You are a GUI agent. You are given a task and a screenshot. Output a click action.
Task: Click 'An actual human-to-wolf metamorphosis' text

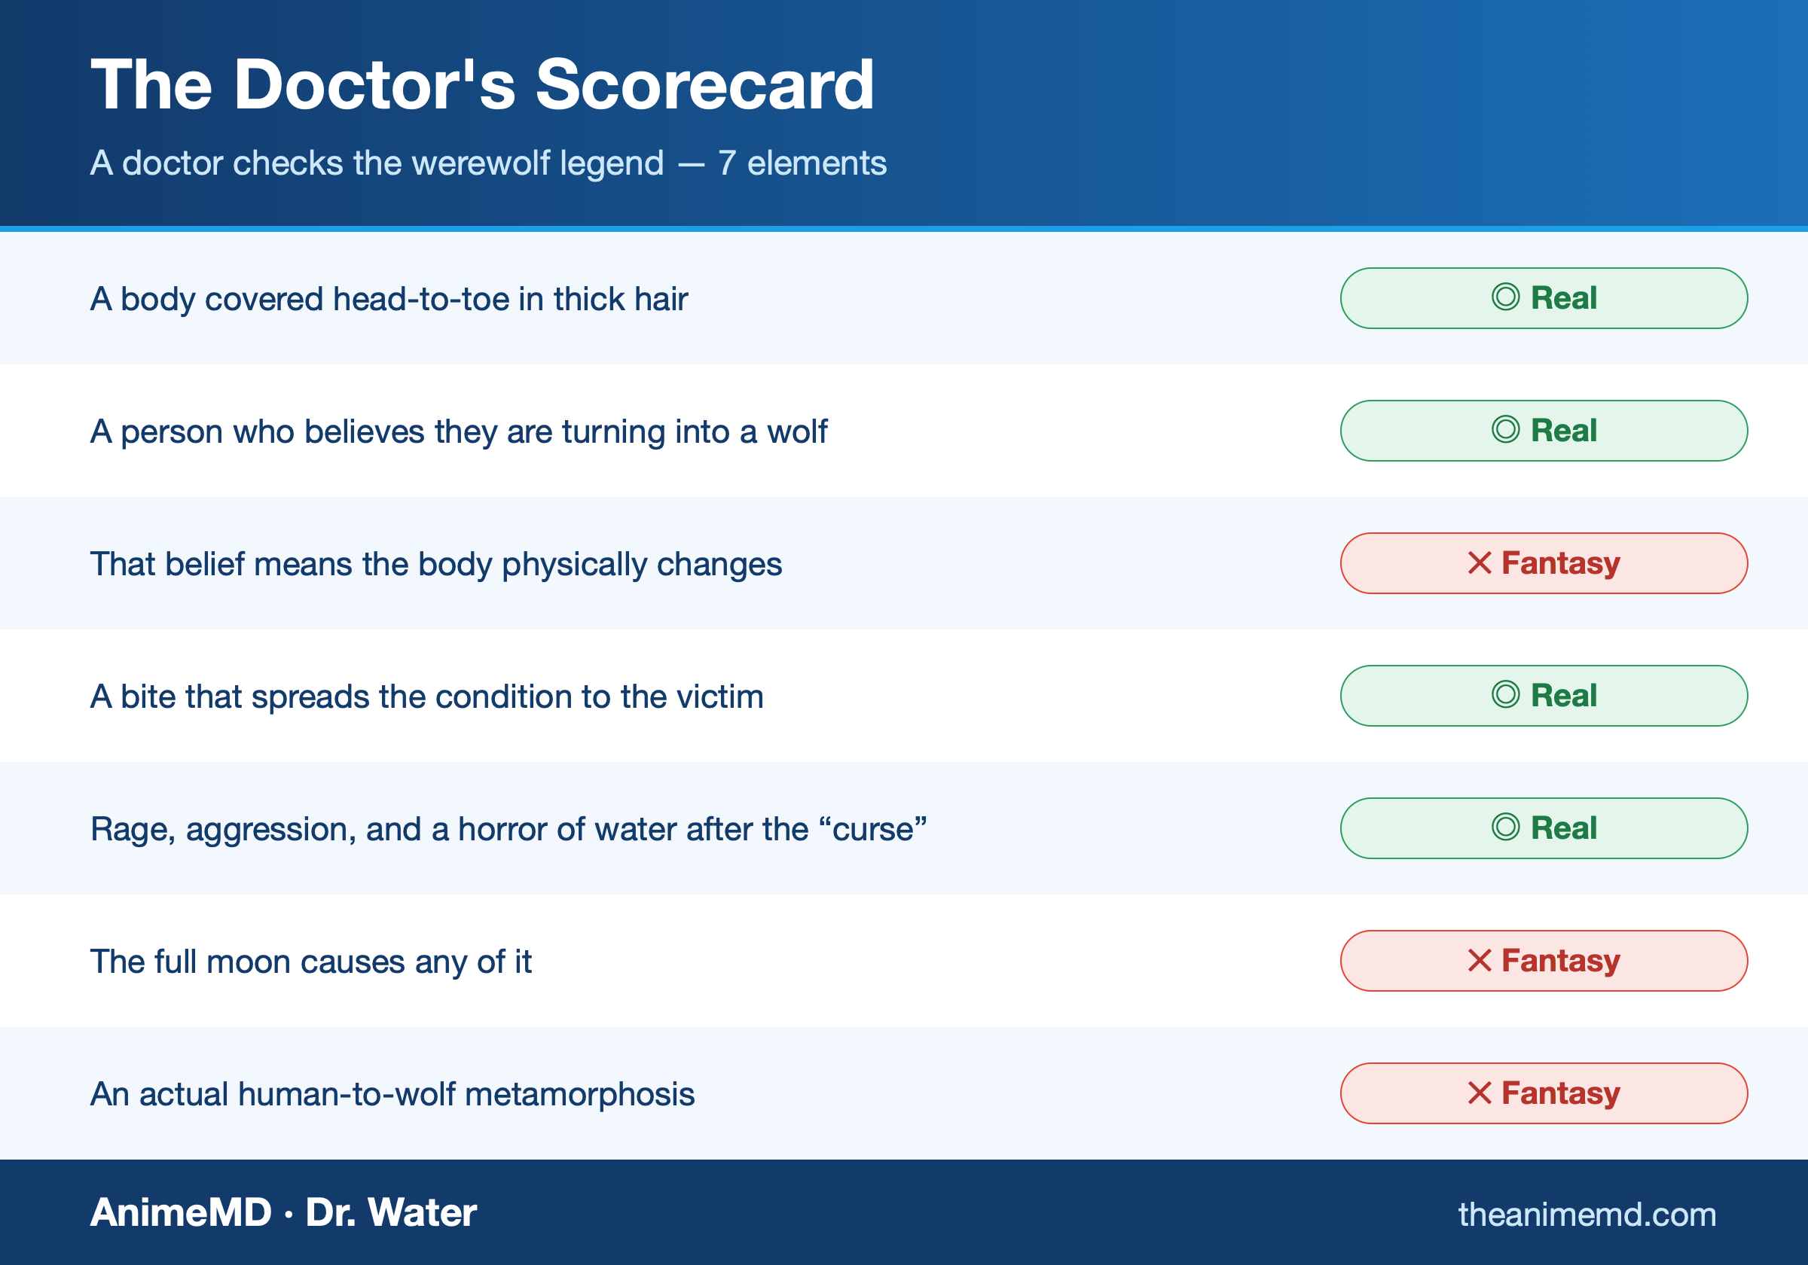(x=392, y=1094)
